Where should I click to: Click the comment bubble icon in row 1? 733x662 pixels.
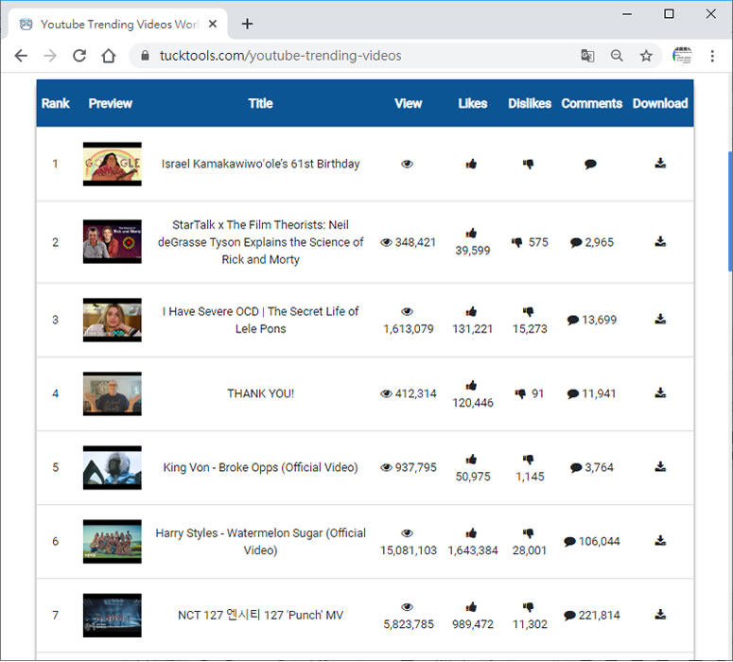[590, 164]
